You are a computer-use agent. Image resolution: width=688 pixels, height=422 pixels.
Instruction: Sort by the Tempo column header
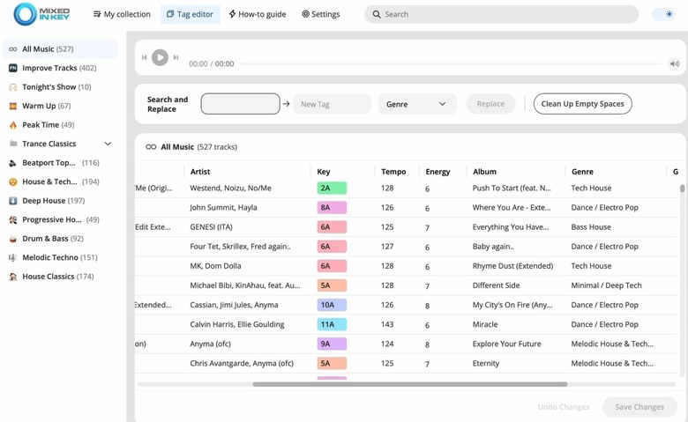click(393, 172)
